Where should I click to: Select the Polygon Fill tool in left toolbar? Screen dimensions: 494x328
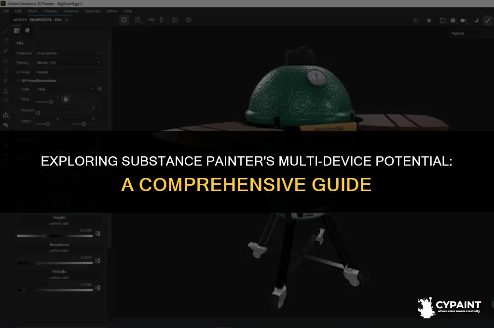pyautogui.click(x=5, y=60)
